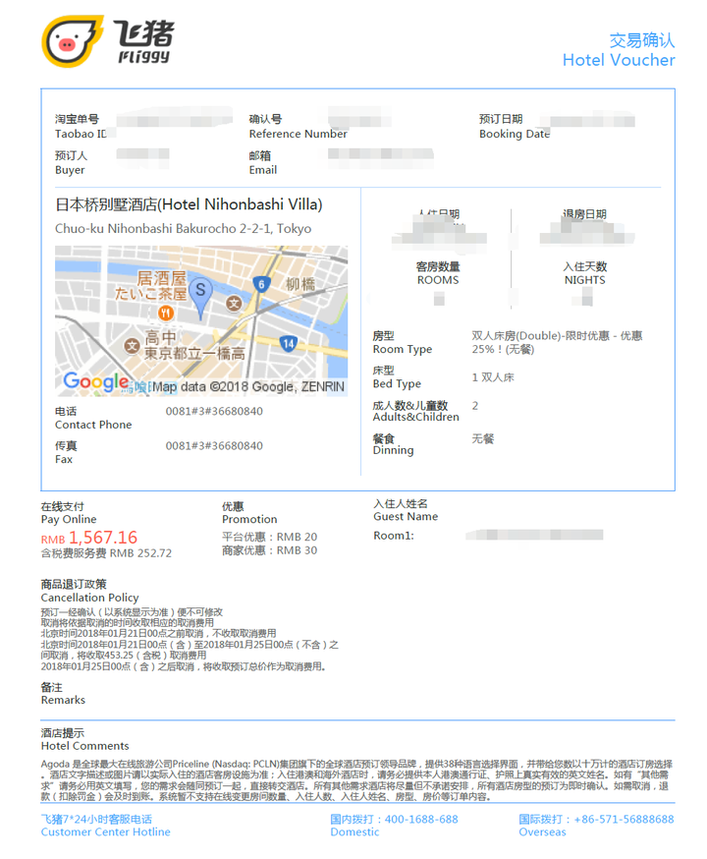Viewport: 707px width, 859px height.
Task: Click domestic number 400-1688-688
Action: coord(421,819)
